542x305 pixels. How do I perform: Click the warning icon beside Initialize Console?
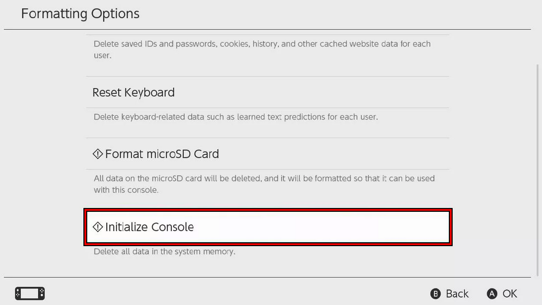[x=97, y=227]
